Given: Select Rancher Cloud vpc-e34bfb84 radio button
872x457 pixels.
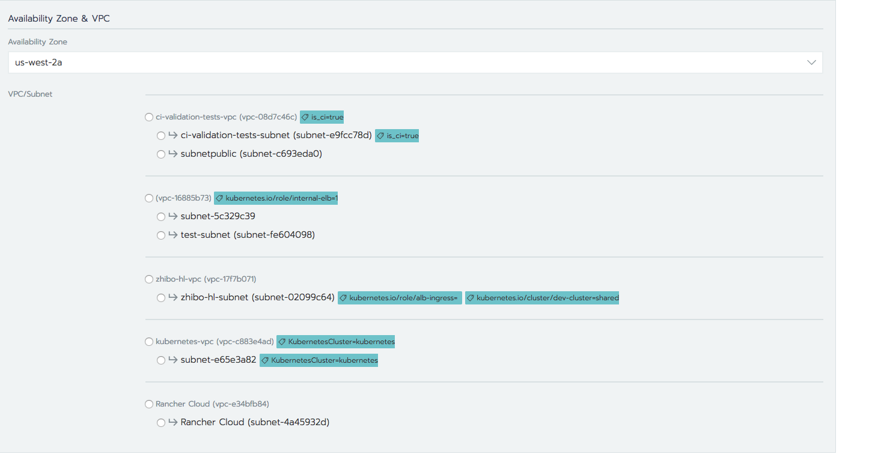Looking at the screenshot, I should coord(149,404).
